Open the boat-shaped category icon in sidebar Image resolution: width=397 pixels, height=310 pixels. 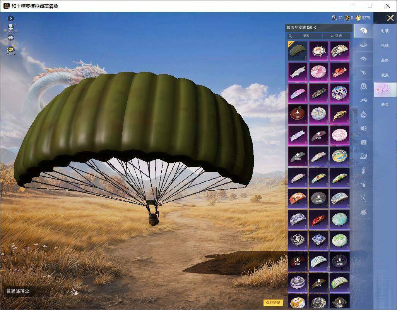point(363,45)
